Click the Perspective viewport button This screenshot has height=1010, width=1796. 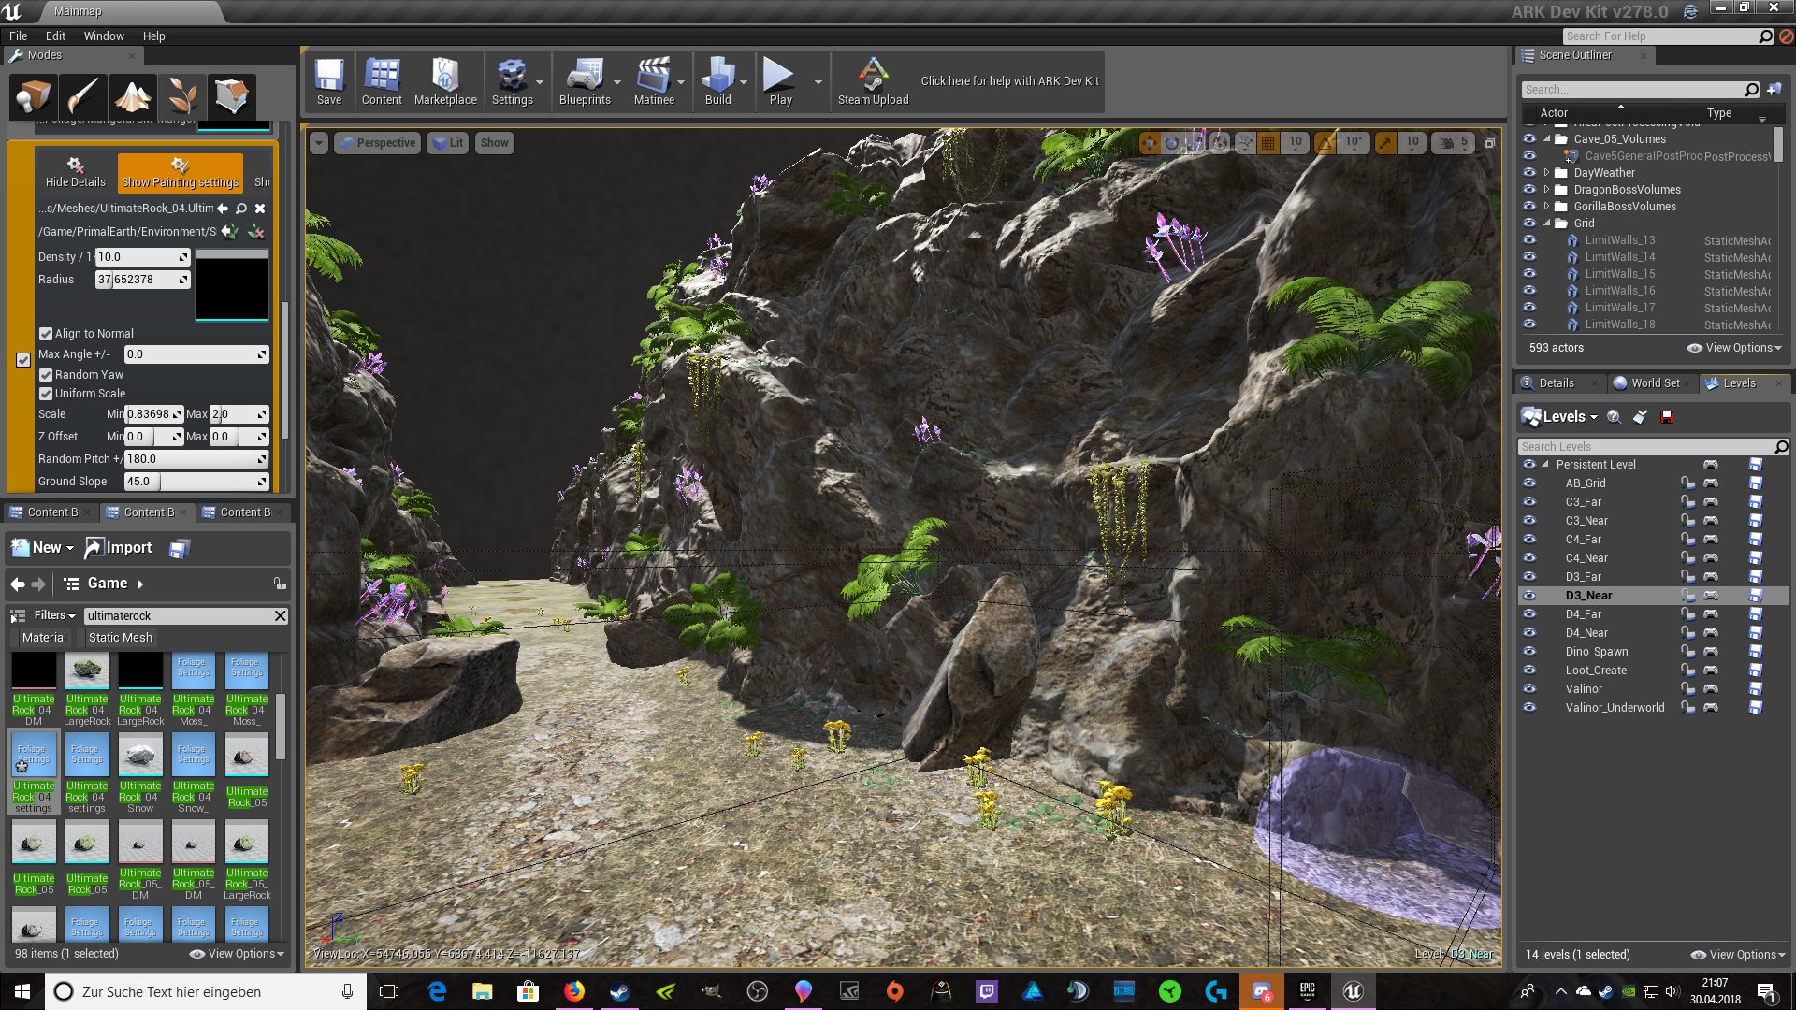tap(378, 143)
